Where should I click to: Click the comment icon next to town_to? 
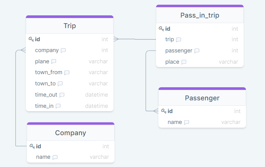(x=60, y=84)
